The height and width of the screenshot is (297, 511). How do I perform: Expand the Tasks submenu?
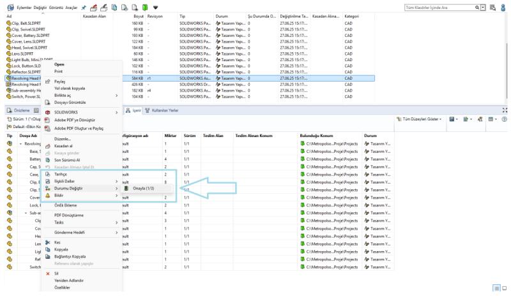coord(82,222)
